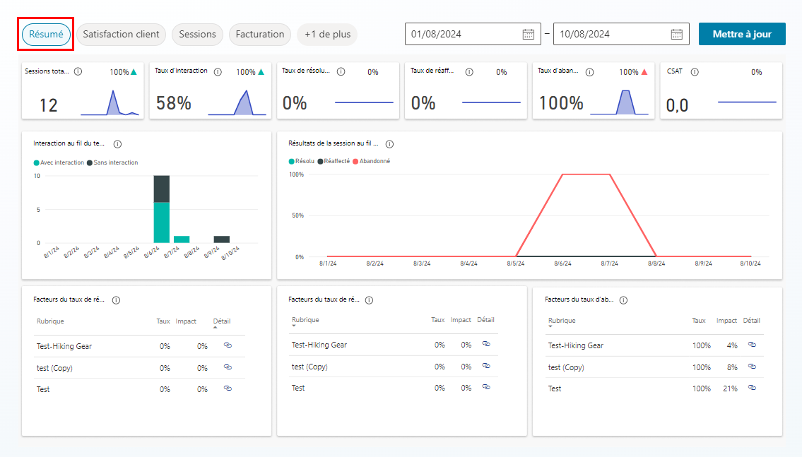Toggle Sans interaction legend item
This screenshot has width=802, height=457.
[x=112, y=162]
